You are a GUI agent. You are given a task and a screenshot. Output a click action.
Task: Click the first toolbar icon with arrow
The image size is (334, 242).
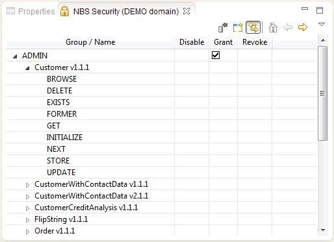(x=223, y=27)
